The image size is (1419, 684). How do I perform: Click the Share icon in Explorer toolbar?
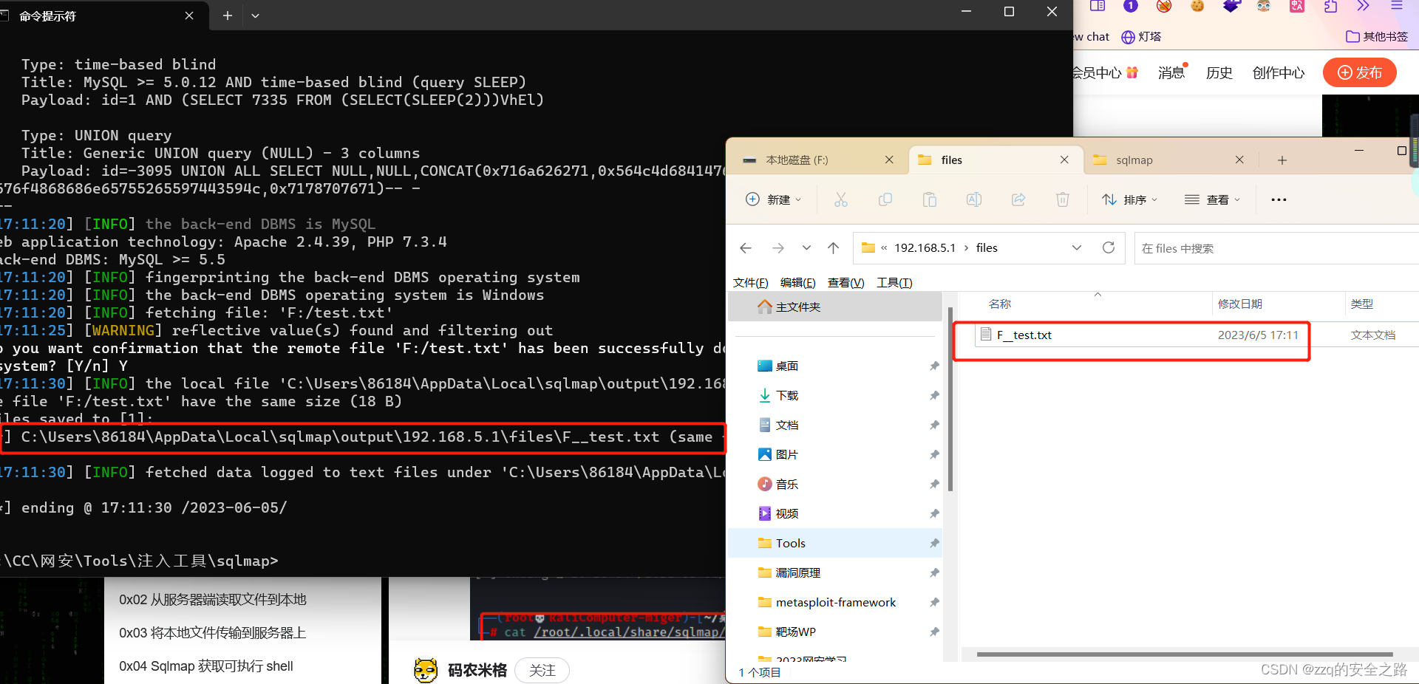(1018, 199)
